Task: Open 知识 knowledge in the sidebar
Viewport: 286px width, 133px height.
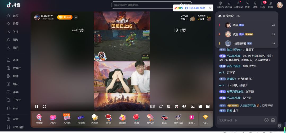Action: tap(13, 84)
